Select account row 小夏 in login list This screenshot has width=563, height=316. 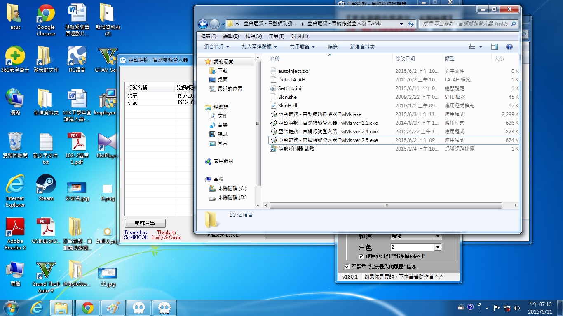(x=132, y=102)
